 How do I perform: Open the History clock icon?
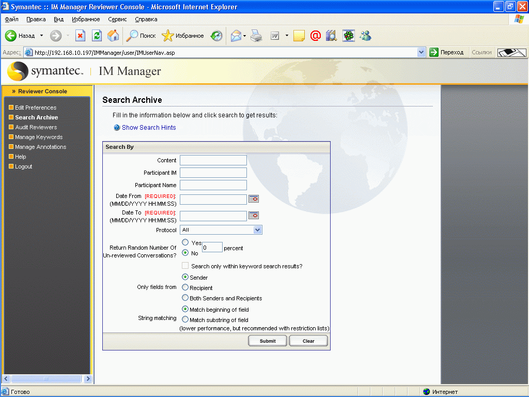coord(216,36)
